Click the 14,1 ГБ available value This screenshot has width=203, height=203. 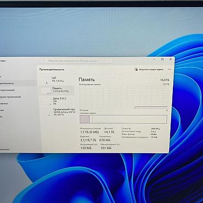click(109, 132)
